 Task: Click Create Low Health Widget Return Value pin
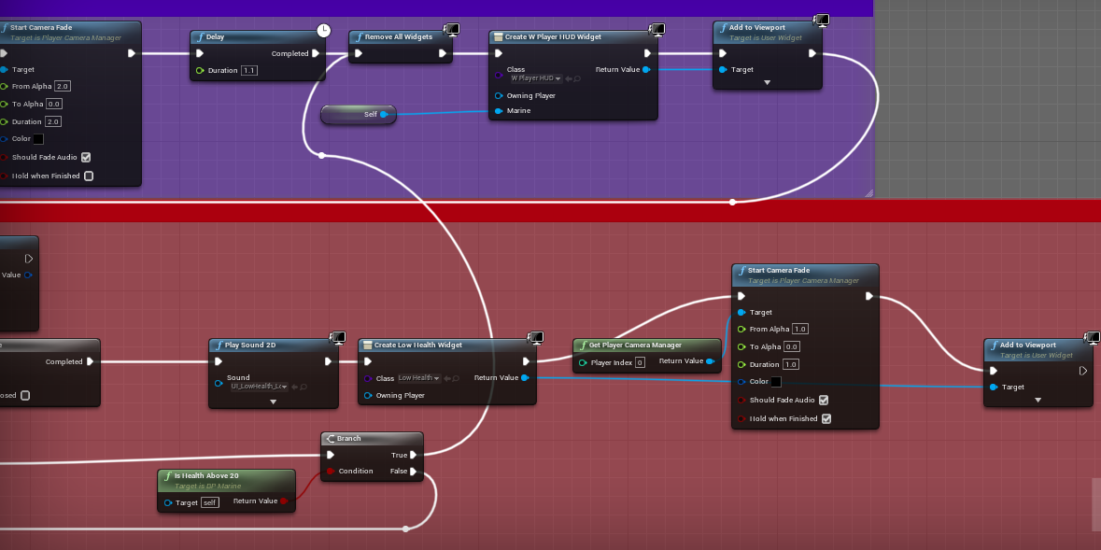[525, 378]
